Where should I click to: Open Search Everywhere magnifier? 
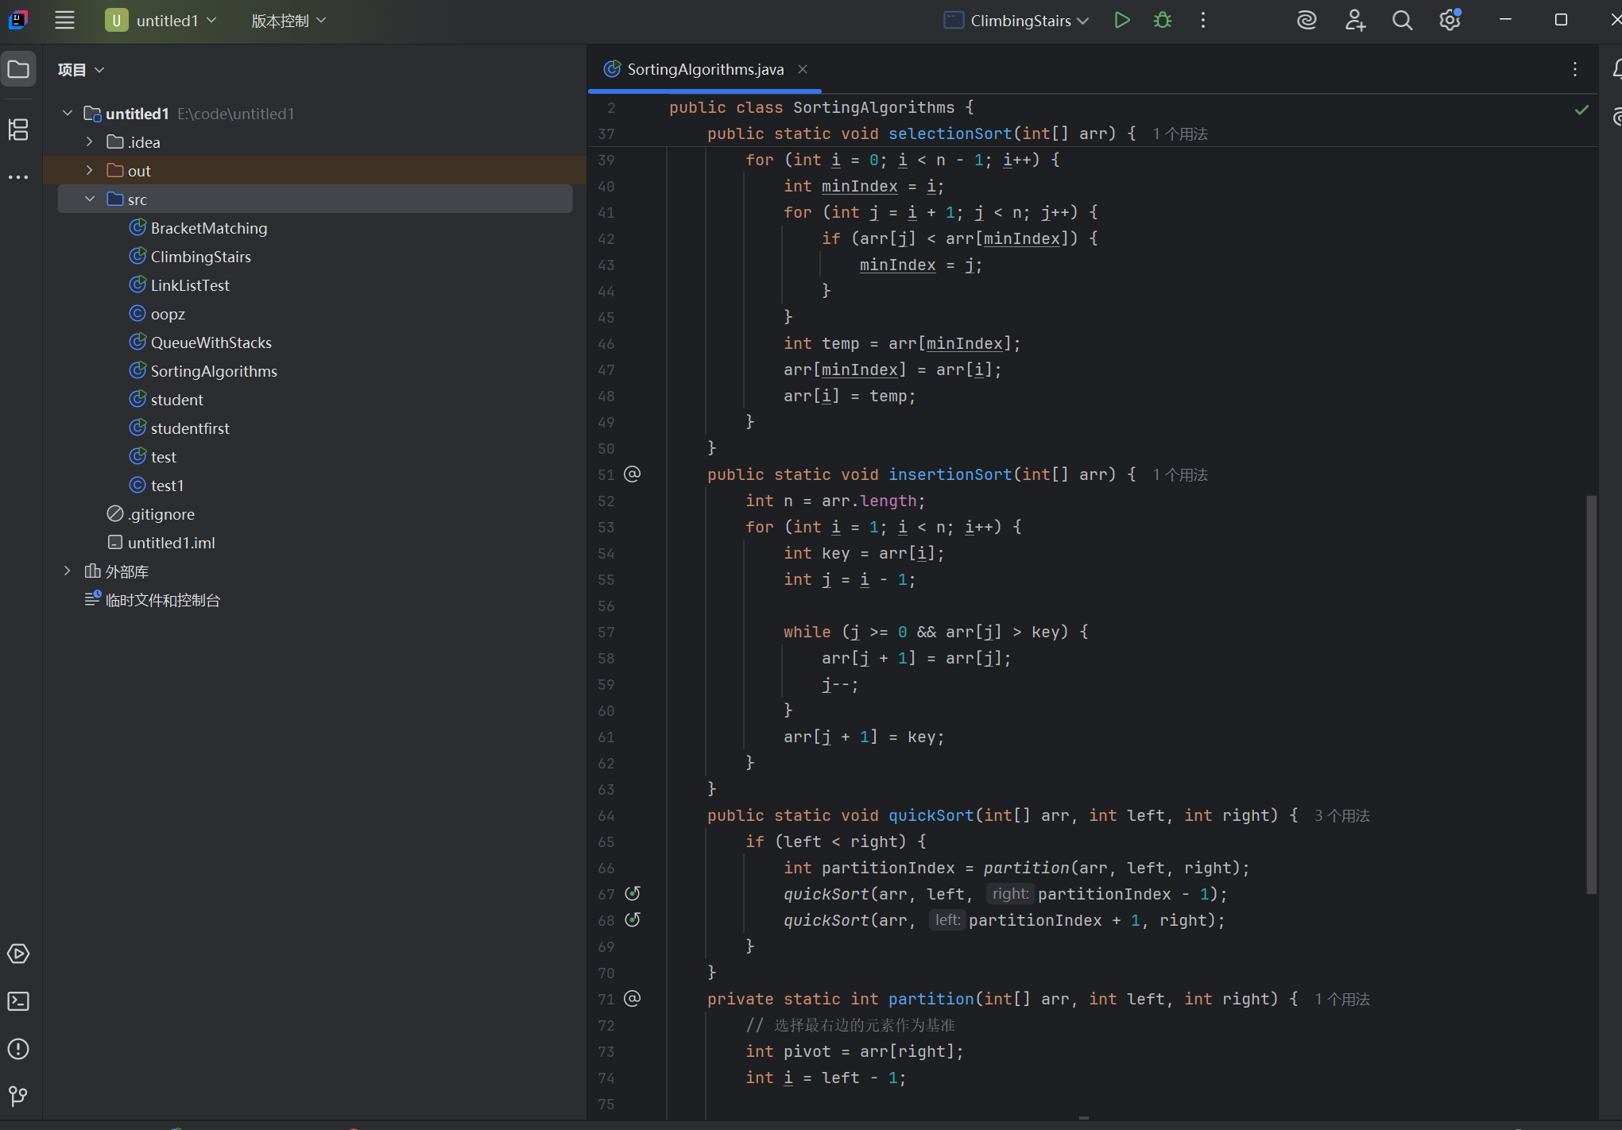coord(1403,21)
